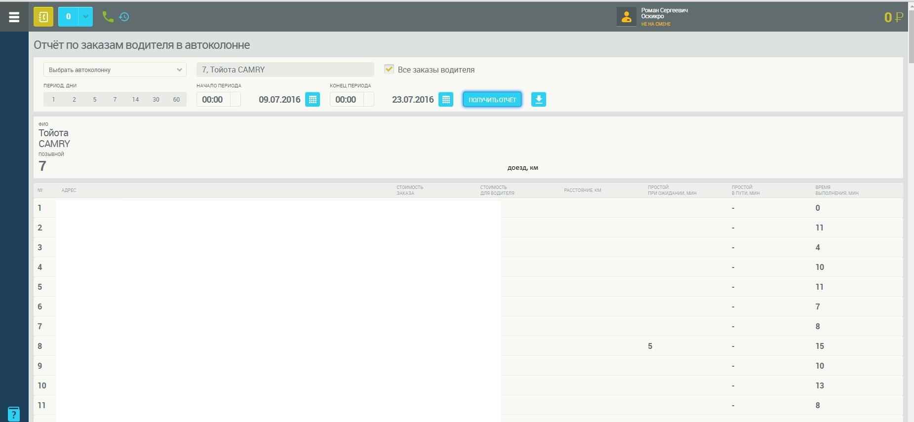Open the hamburger main menu
The height and width of the screenshot is (422, 914).
[x=14, y=17]
